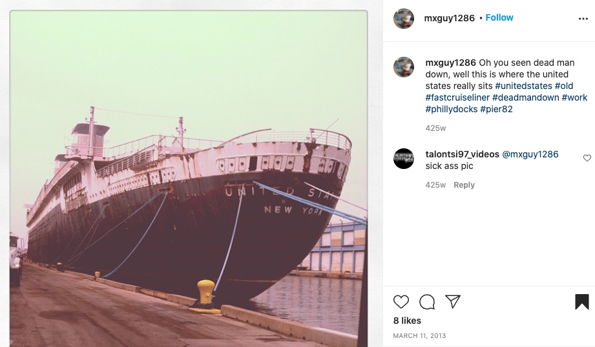
Task: View the 8 likes list
Action: [x=407, y=321]
